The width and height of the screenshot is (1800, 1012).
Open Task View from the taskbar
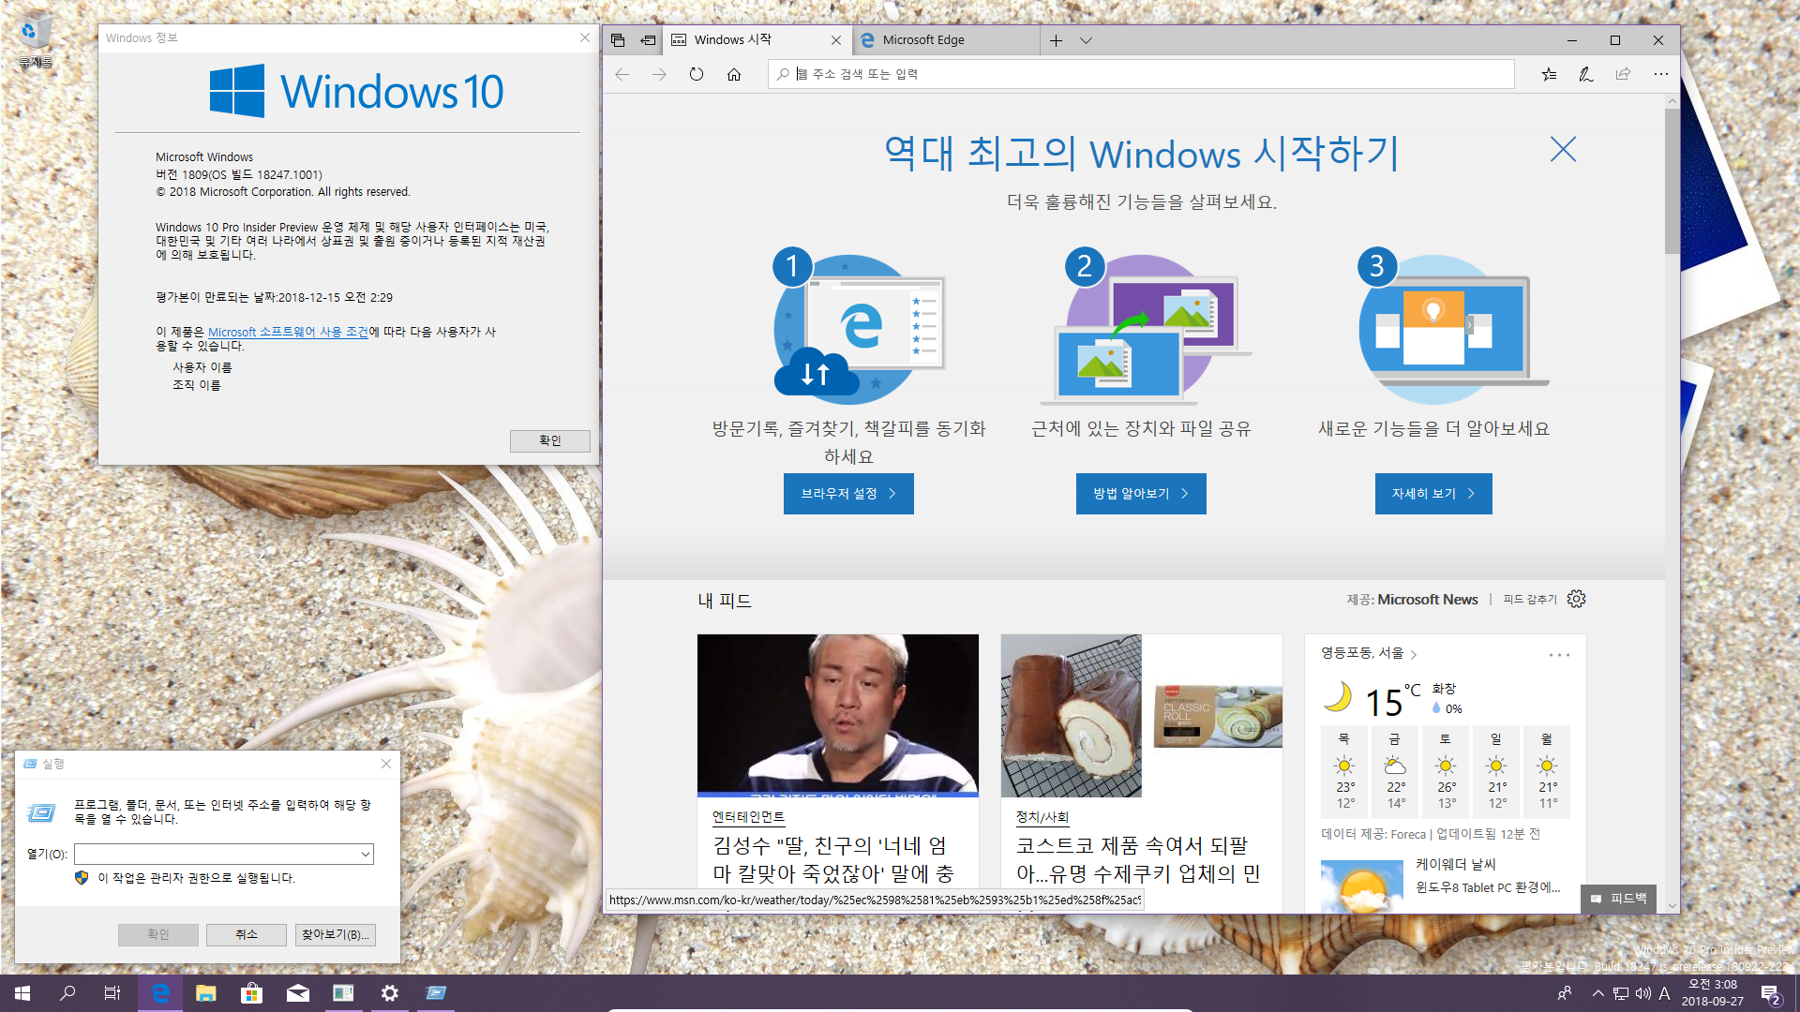[x=112, y=993]
